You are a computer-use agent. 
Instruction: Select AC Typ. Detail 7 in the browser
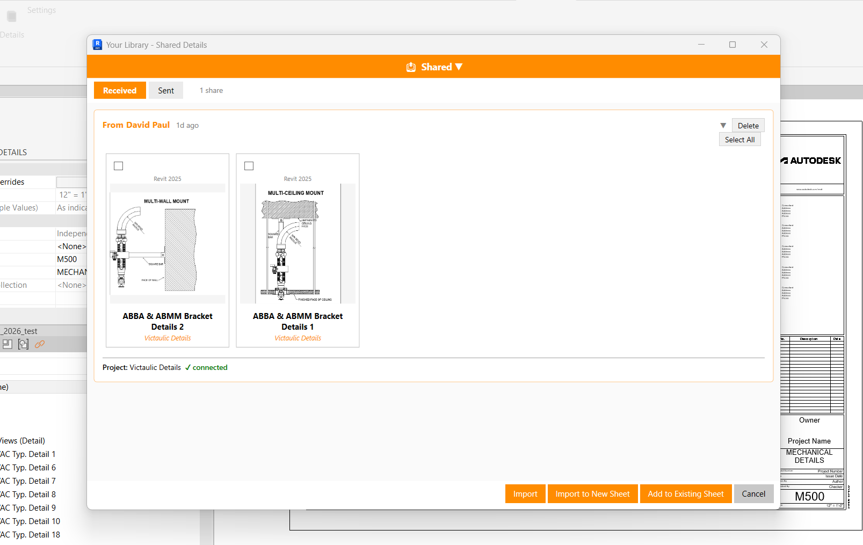coord(28,481)
